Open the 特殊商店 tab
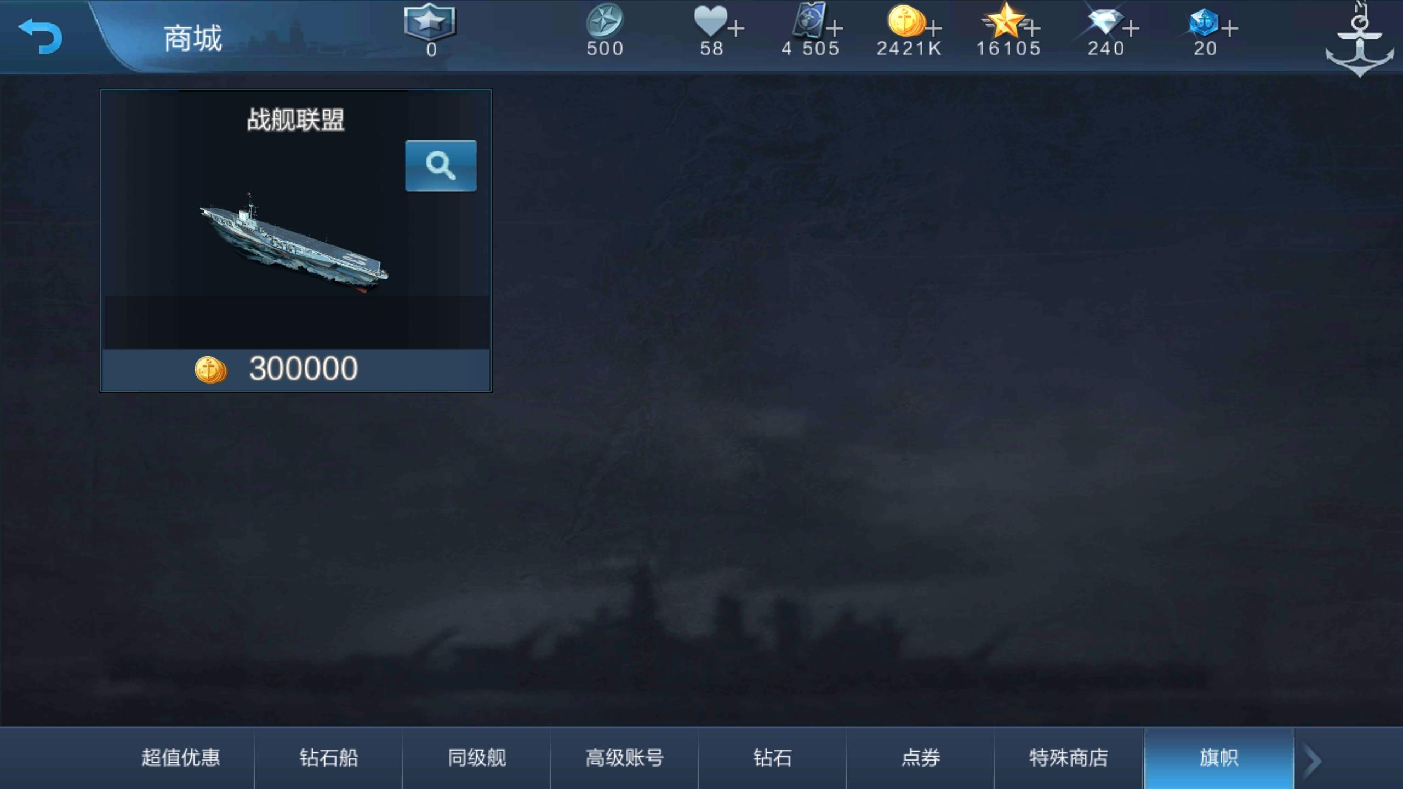 coord(1069,758)
